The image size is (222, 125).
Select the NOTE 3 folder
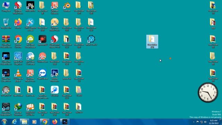(x=79, y=108)
